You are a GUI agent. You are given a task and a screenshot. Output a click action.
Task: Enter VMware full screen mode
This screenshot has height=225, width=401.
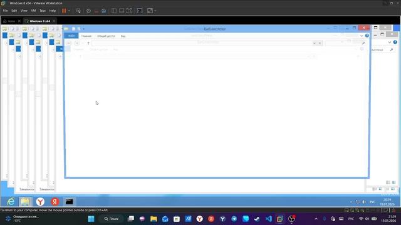pyautogui.click(x=129, y=11)
